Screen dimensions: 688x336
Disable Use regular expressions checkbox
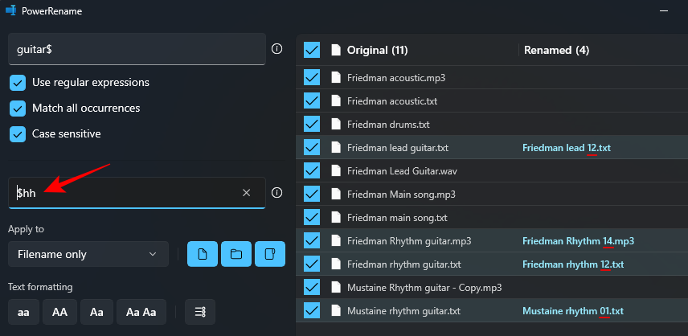click(18, 83)
